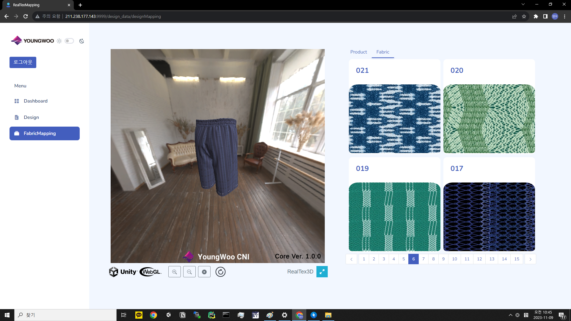This screenshot has width=571, height=321.
Task: Open Dashboard from sidebar menu
Action: (35, 101)
